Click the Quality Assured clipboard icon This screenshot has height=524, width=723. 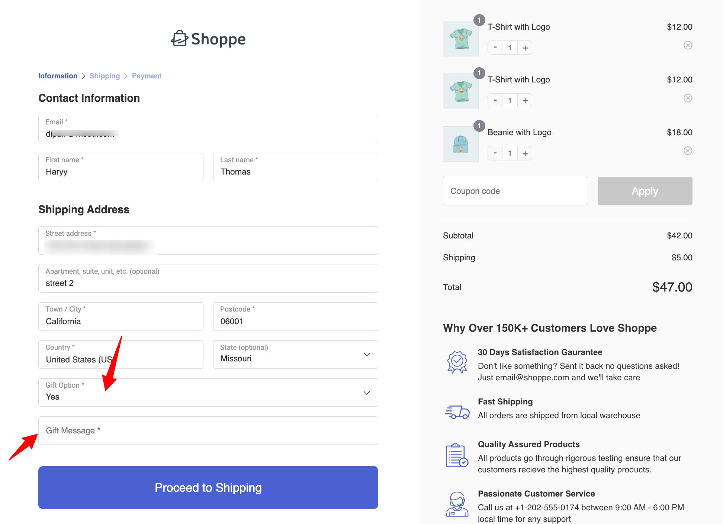point(457,455)
